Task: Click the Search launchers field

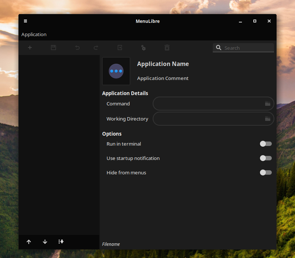Action: tap(243, 48)
